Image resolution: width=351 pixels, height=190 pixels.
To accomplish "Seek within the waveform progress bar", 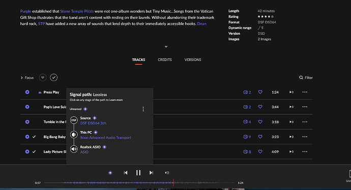I will pyautogui.click(x=139, y=182).
